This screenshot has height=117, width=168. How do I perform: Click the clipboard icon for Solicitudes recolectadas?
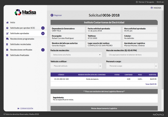pyautogui.click(x=7, y=44)
